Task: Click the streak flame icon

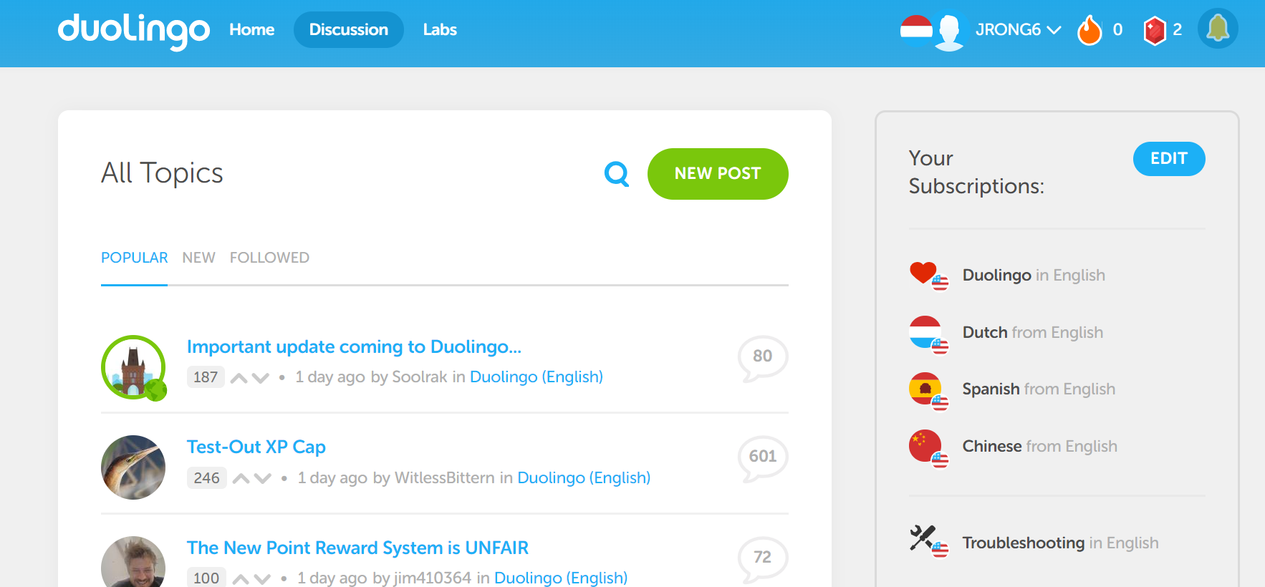Action: click(1089, 30)
